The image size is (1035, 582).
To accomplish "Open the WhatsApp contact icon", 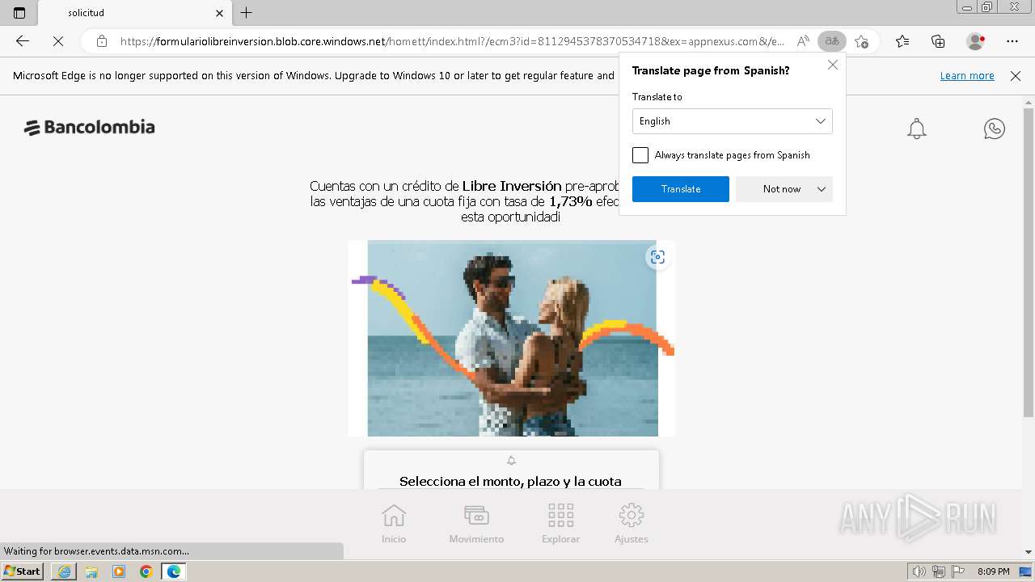I will (995, 129).
